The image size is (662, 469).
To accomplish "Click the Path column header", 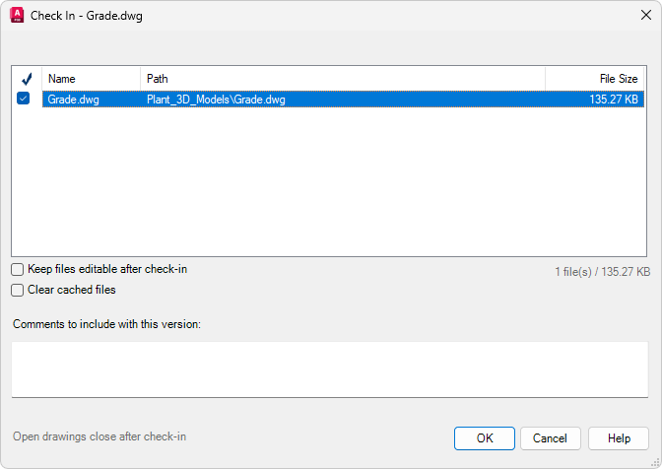I will (x=343, y=79).
